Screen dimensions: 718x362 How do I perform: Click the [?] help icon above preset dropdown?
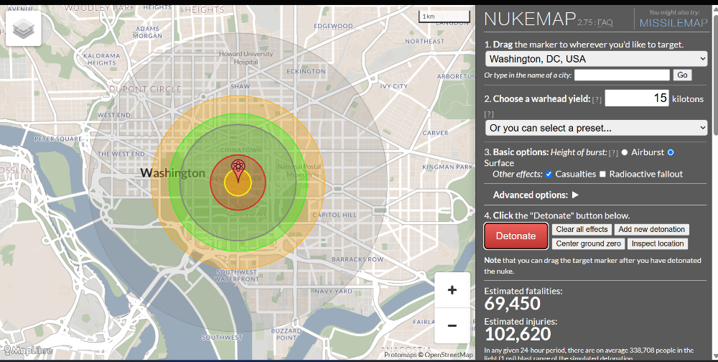(x=489, y=113)
